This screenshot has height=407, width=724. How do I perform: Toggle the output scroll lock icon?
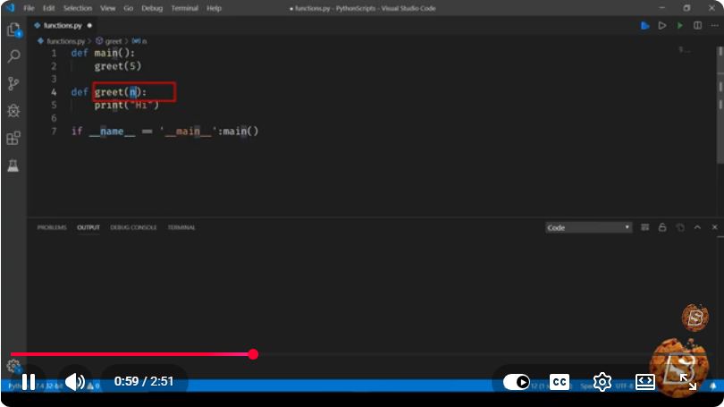[x=662, y=227]
